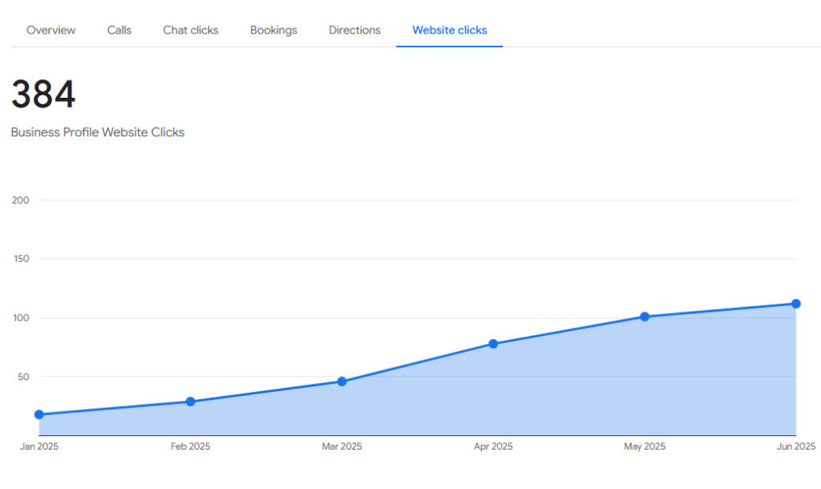Select the Feb 2025 data point
Viewport: 821px width, 489px height.
click(190, 402)
